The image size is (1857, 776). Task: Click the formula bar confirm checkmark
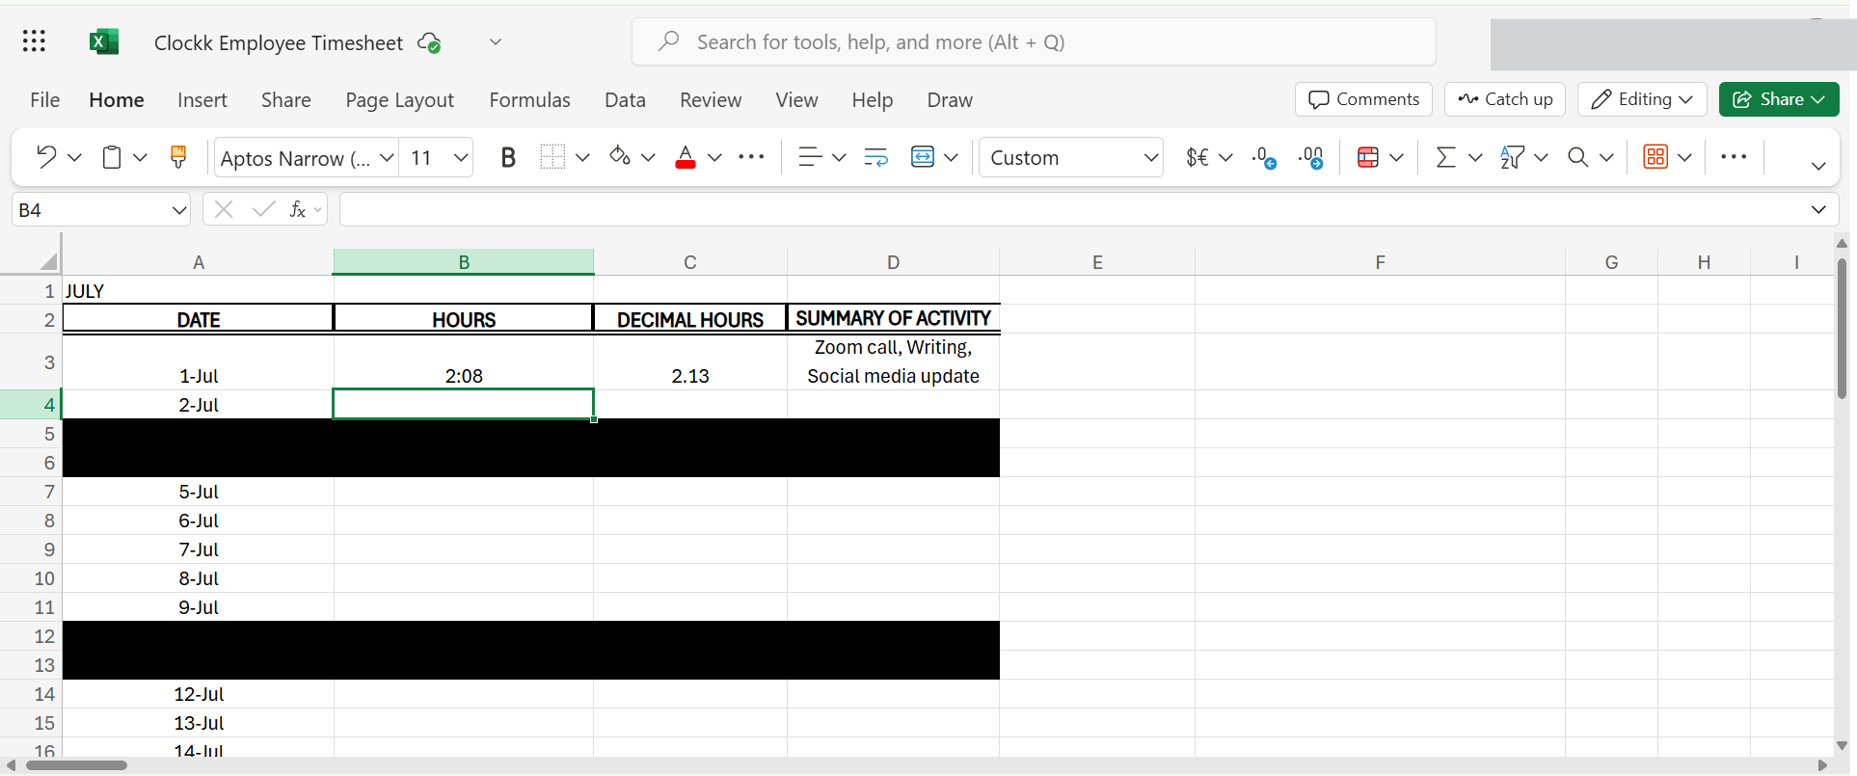click(x=262, y=209)
